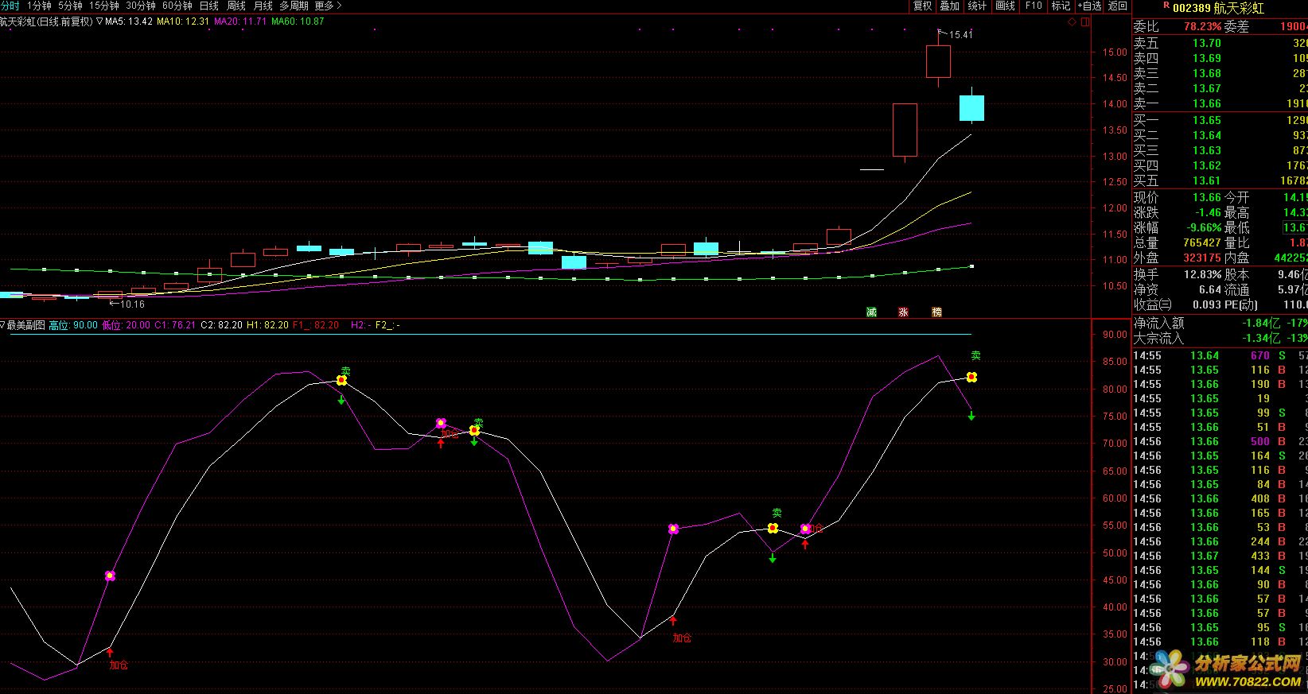Select the 60分钟 period tab
Viewport: 1308px width, 694px height.
point(177,6)
